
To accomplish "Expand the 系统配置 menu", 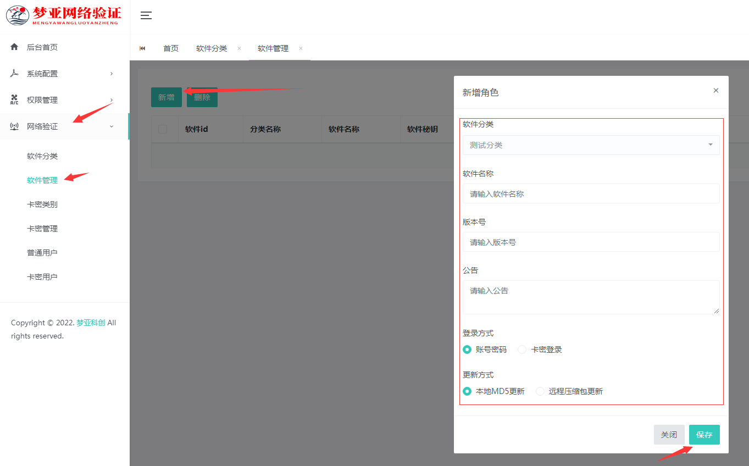I will (x=62, y=73).
